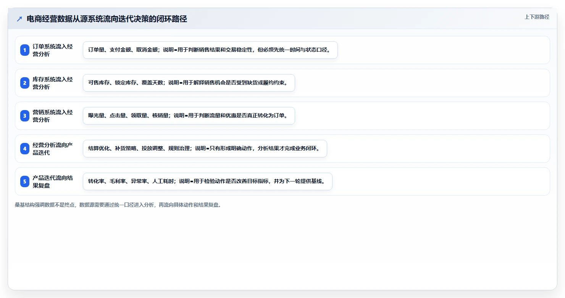
Task: Open the 结算优化、补货策略、投放调整 description box
Action: tap(205, 149)
